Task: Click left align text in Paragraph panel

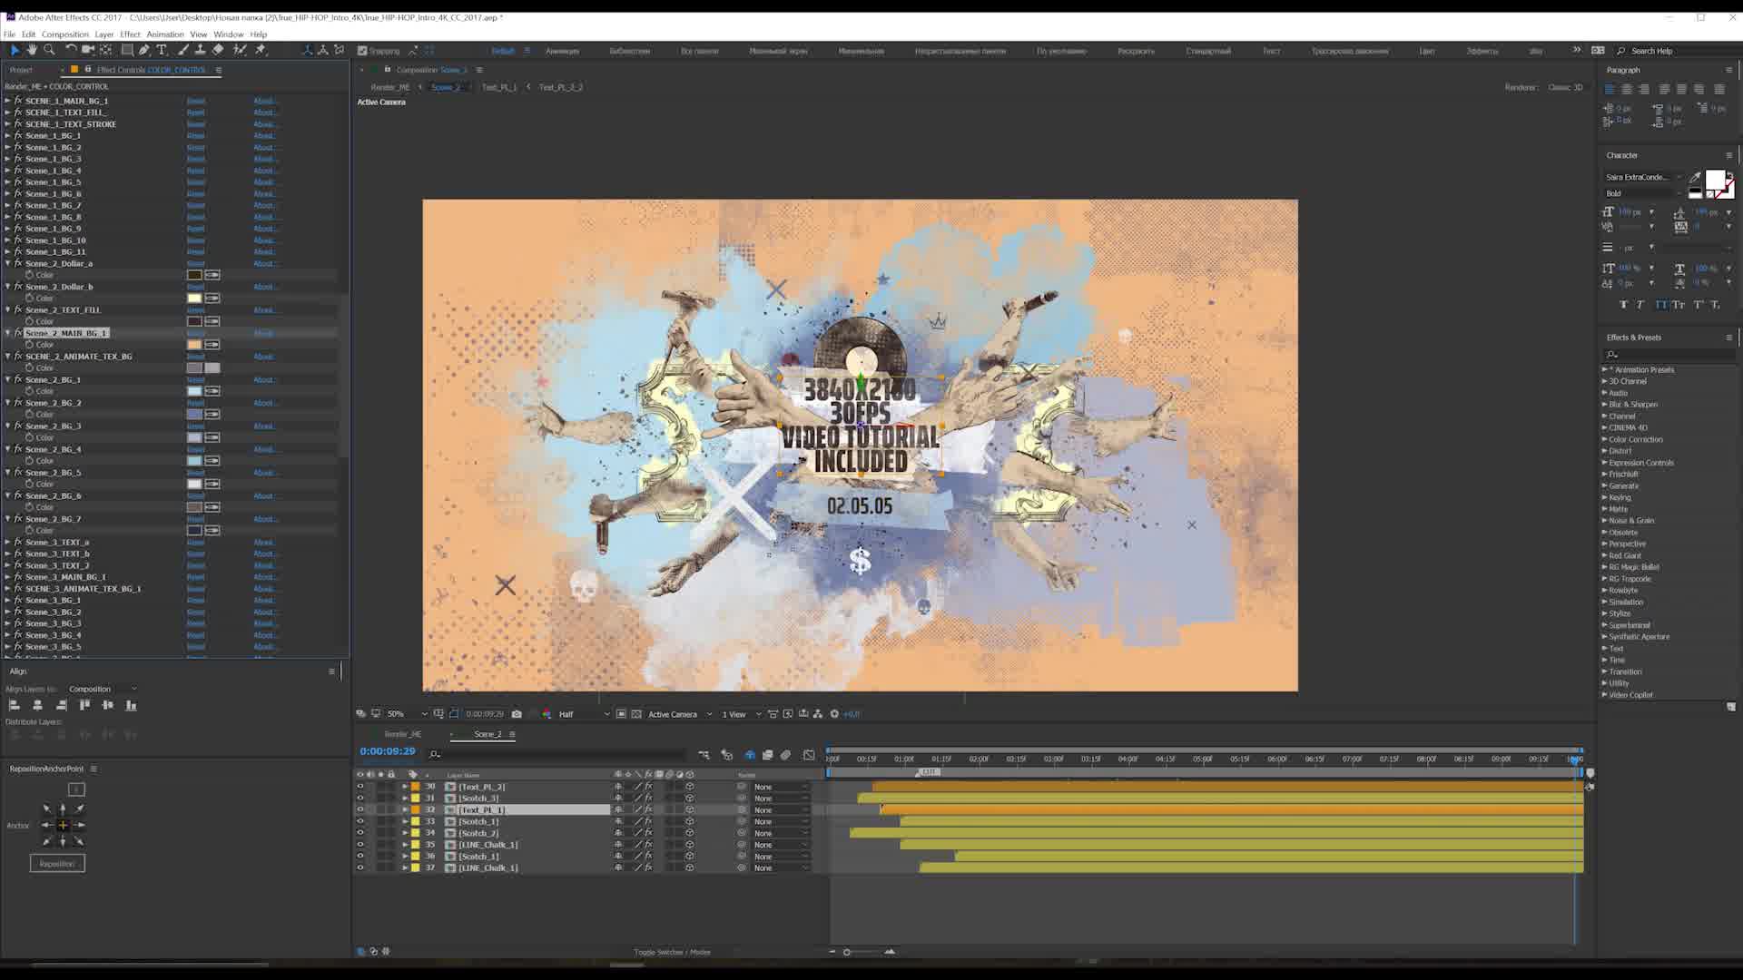Action: click(x=1610, y=89)
